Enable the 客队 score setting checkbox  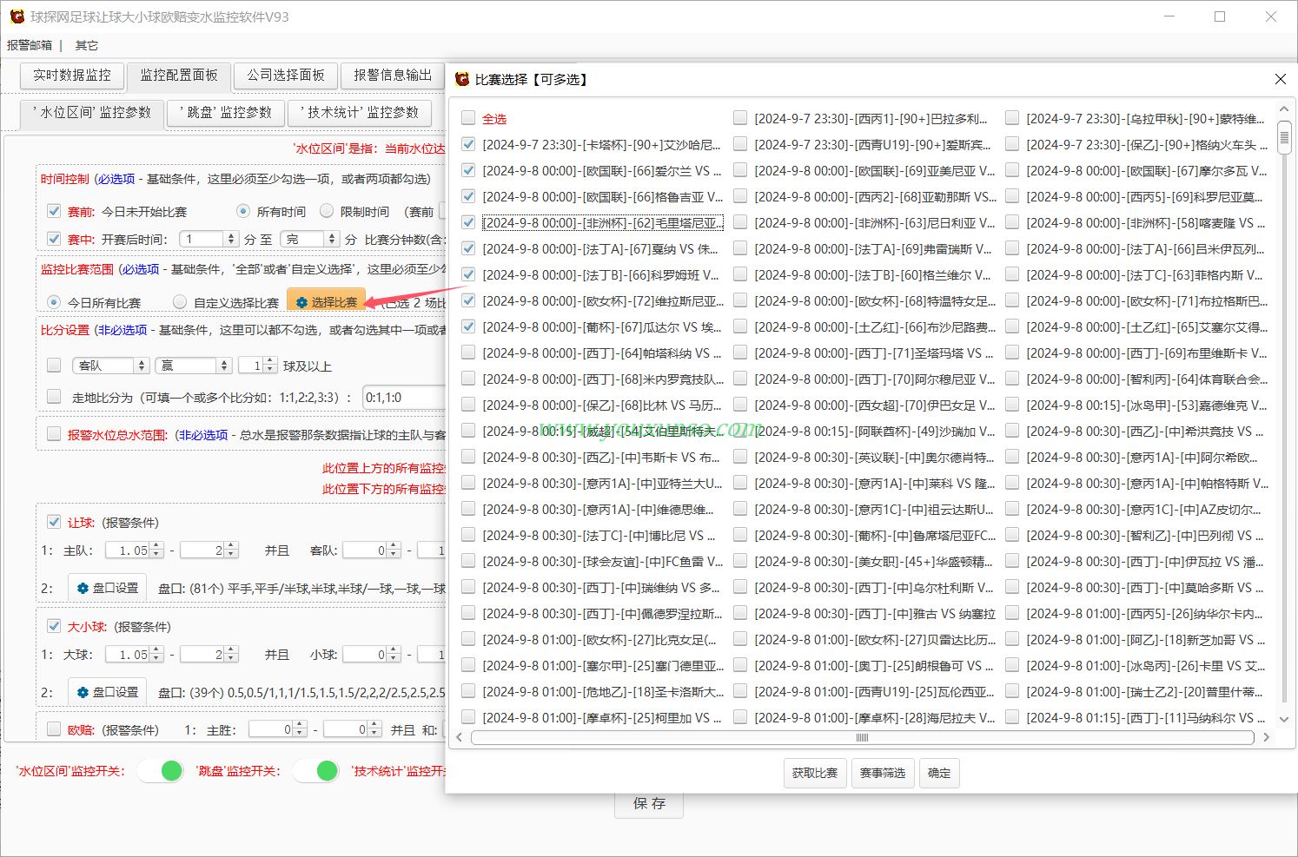click(x=54, y=366)
